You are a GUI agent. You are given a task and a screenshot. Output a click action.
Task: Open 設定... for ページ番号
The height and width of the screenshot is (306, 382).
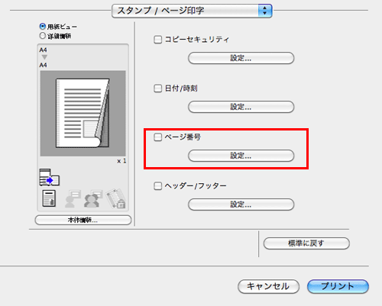coord(241,156)
